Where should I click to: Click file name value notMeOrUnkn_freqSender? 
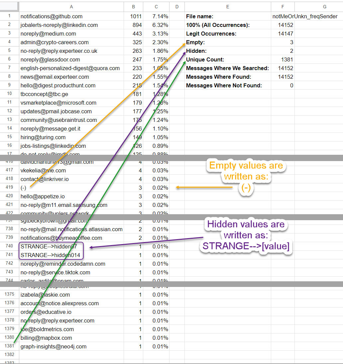[305, 16]
